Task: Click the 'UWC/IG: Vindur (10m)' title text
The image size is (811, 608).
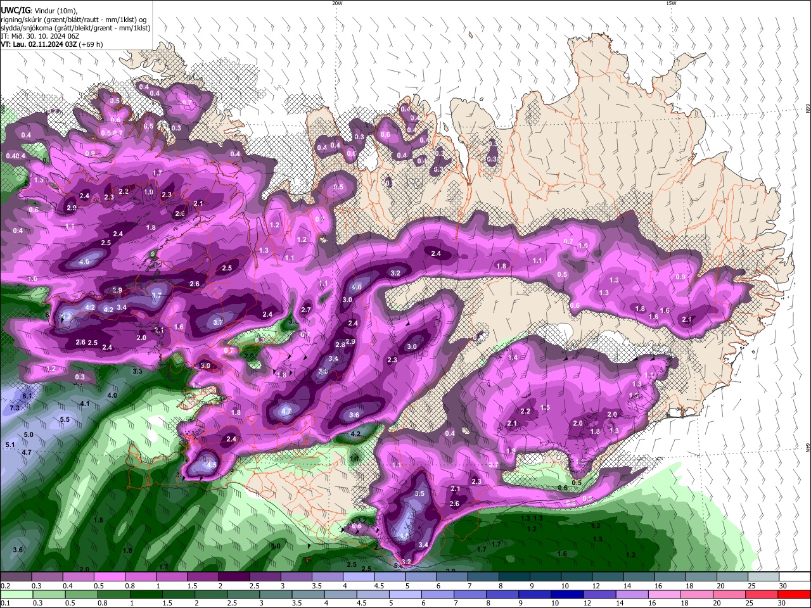Action: [38, 10]
